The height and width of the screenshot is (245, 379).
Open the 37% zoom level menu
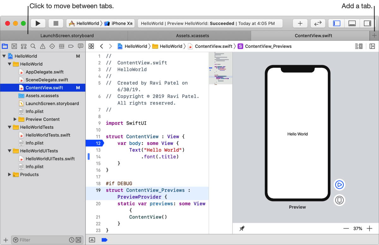(358, 229)
